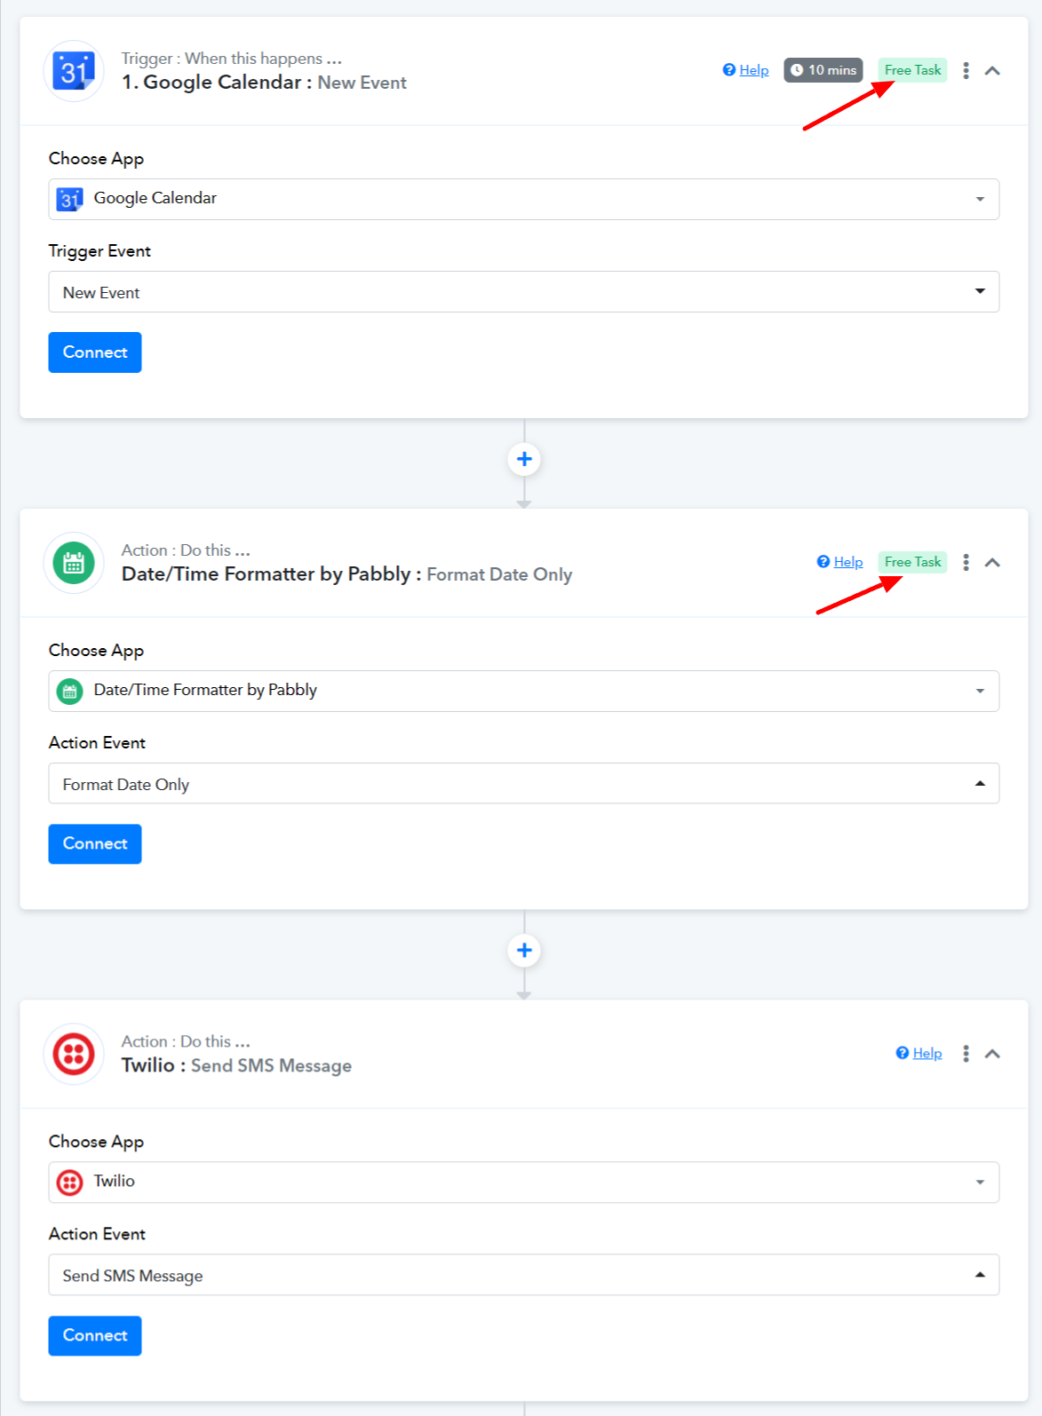
Task: Collapse the Date/Time Formatter action card
Action: pos(992,563)
